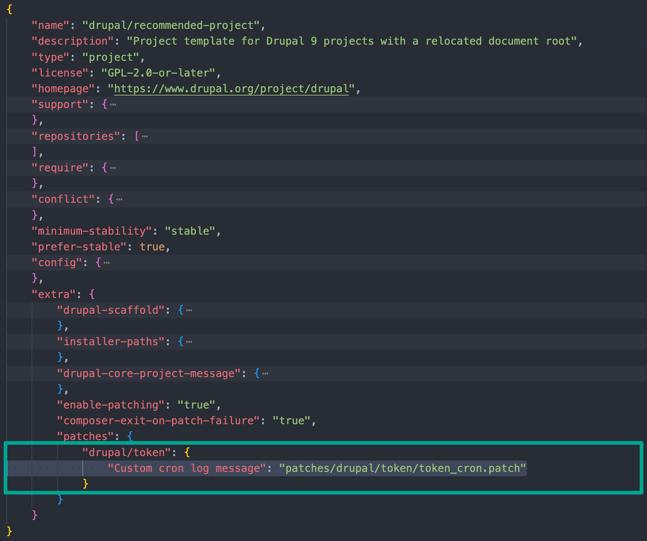Screen dimensions: 647x541
Task: Click the Drupal 9 project description string
Action: pos(352,41)
